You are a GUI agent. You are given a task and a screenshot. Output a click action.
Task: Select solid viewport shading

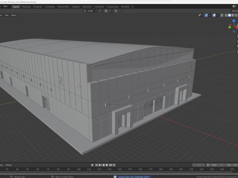(x=230, y=15)
